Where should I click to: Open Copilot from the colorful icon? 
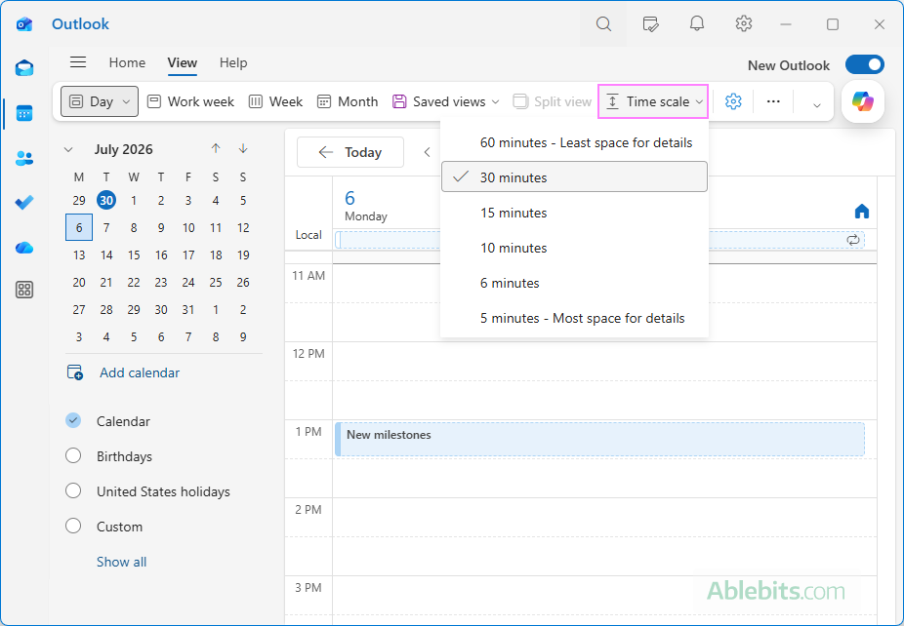862,102
